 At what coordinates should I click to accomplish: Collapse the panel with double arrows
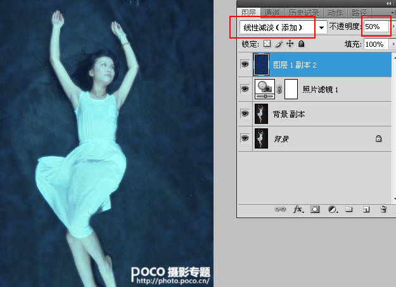click(388, 3)
